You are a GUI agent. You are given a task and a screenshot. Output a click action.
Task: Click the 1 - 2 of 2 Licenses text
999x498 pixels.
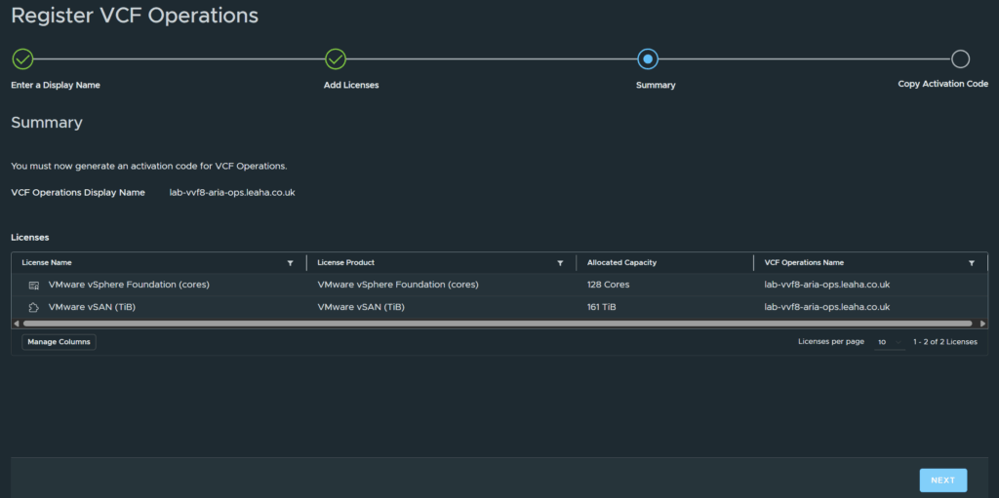click(x=944, y=342)
